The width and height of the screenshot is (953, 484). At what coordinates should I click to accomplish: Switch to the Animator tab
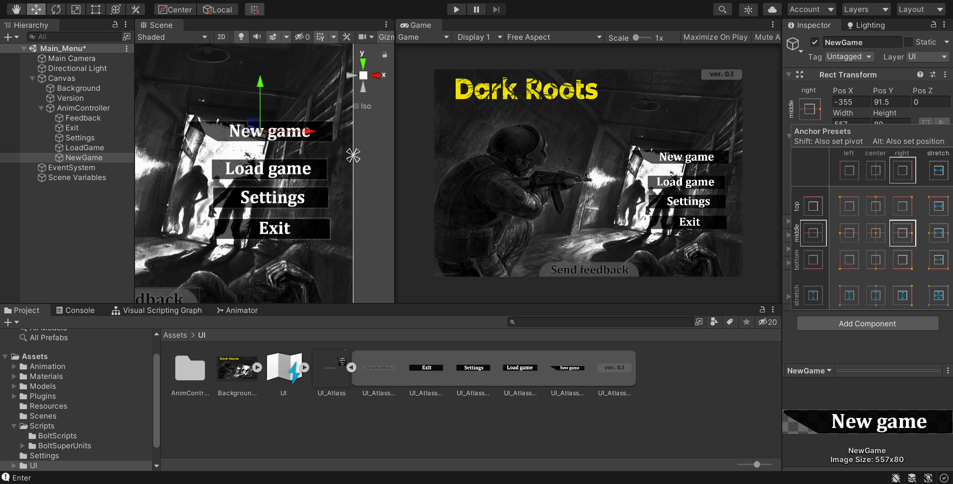click(241, 310)
